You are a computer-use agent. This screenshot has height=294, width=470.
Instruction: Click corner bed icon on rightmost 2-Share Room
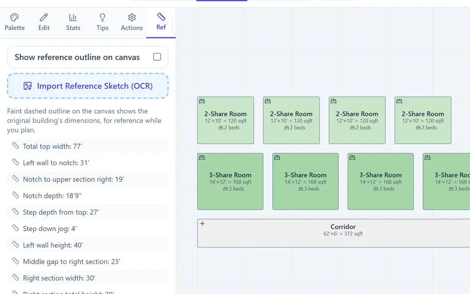pyautogui.click(x=399, y=101)
